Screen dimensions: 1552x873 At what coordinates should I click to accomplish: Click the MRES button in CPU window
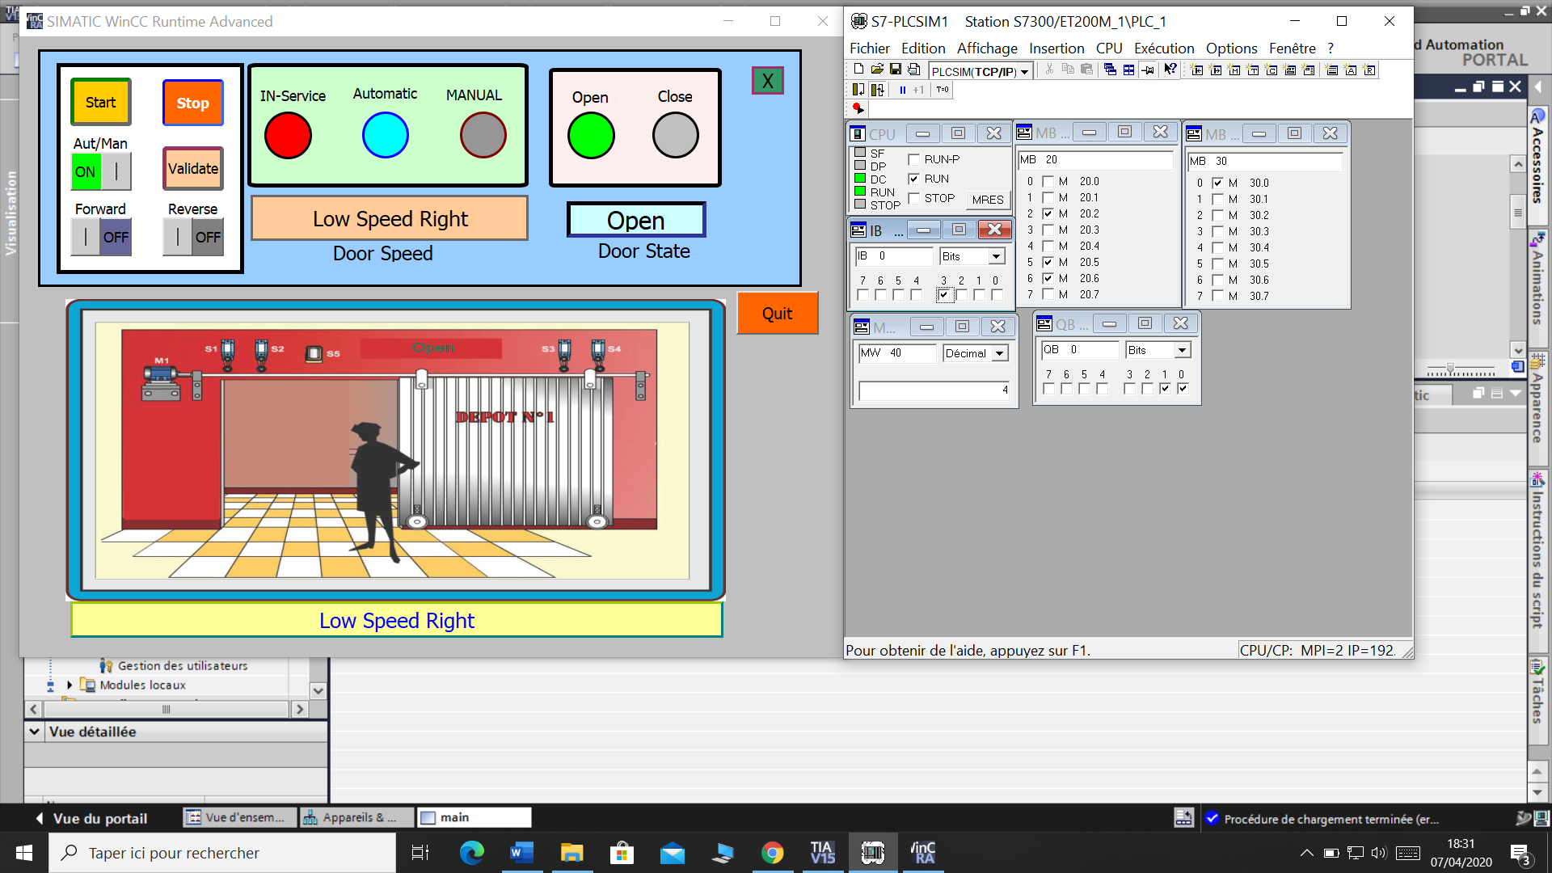coord(987,200)
